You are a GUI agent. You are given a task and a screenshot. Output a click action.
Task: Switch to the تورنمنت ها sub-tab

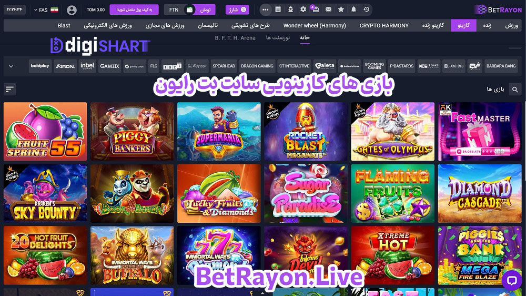coord(278,37)
